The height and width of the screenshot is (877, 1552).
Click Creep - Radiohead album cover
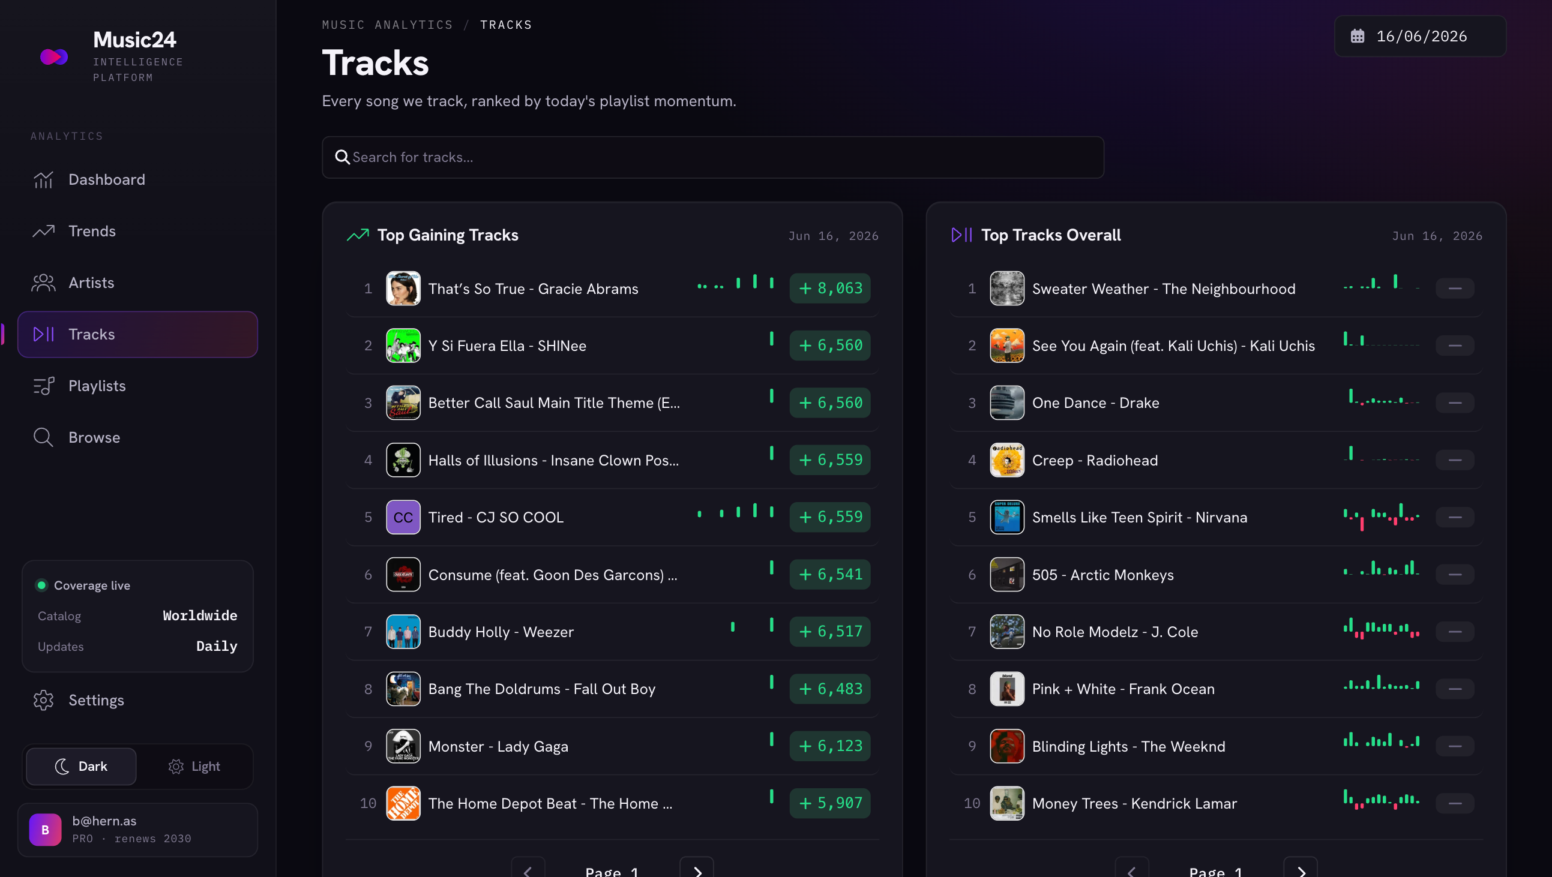click(1006, 460)
